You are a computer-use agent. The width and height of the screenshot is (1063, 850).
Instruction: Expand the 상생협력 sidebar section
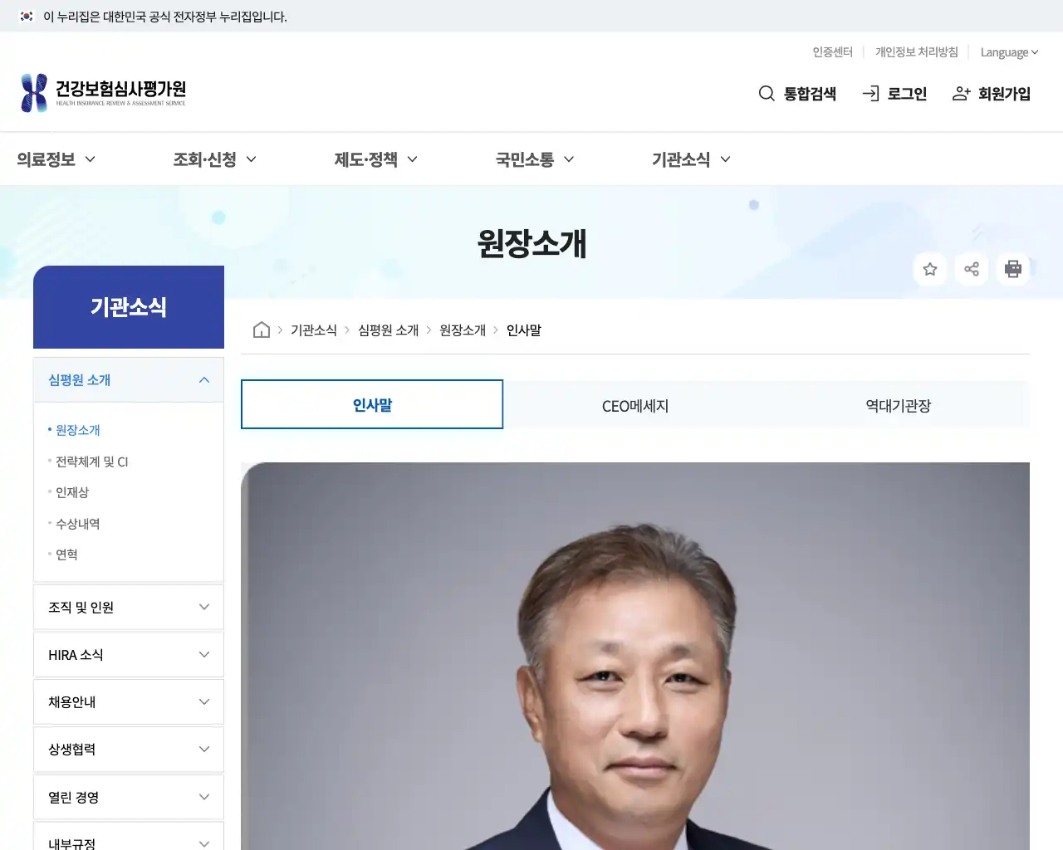point(129,750)
